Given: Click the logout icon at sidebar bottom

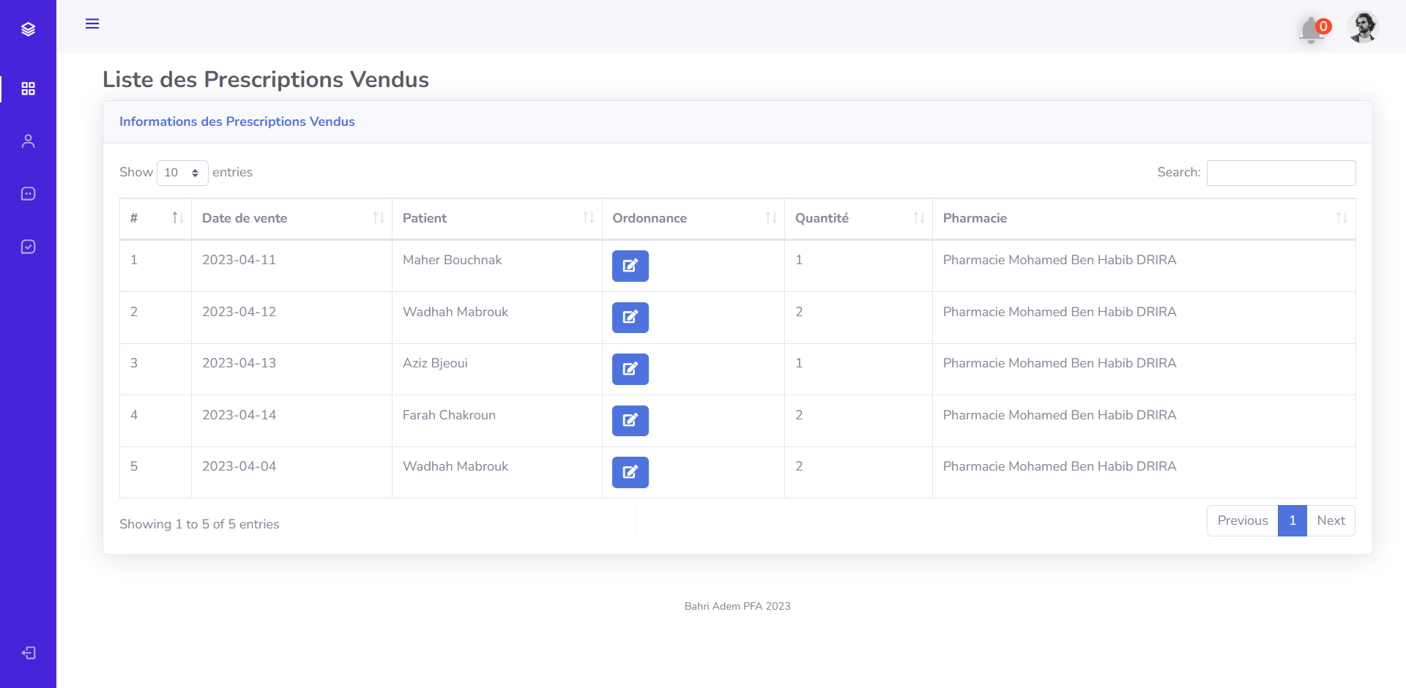Looking at the screenshot, I should [x=28, y=652].
